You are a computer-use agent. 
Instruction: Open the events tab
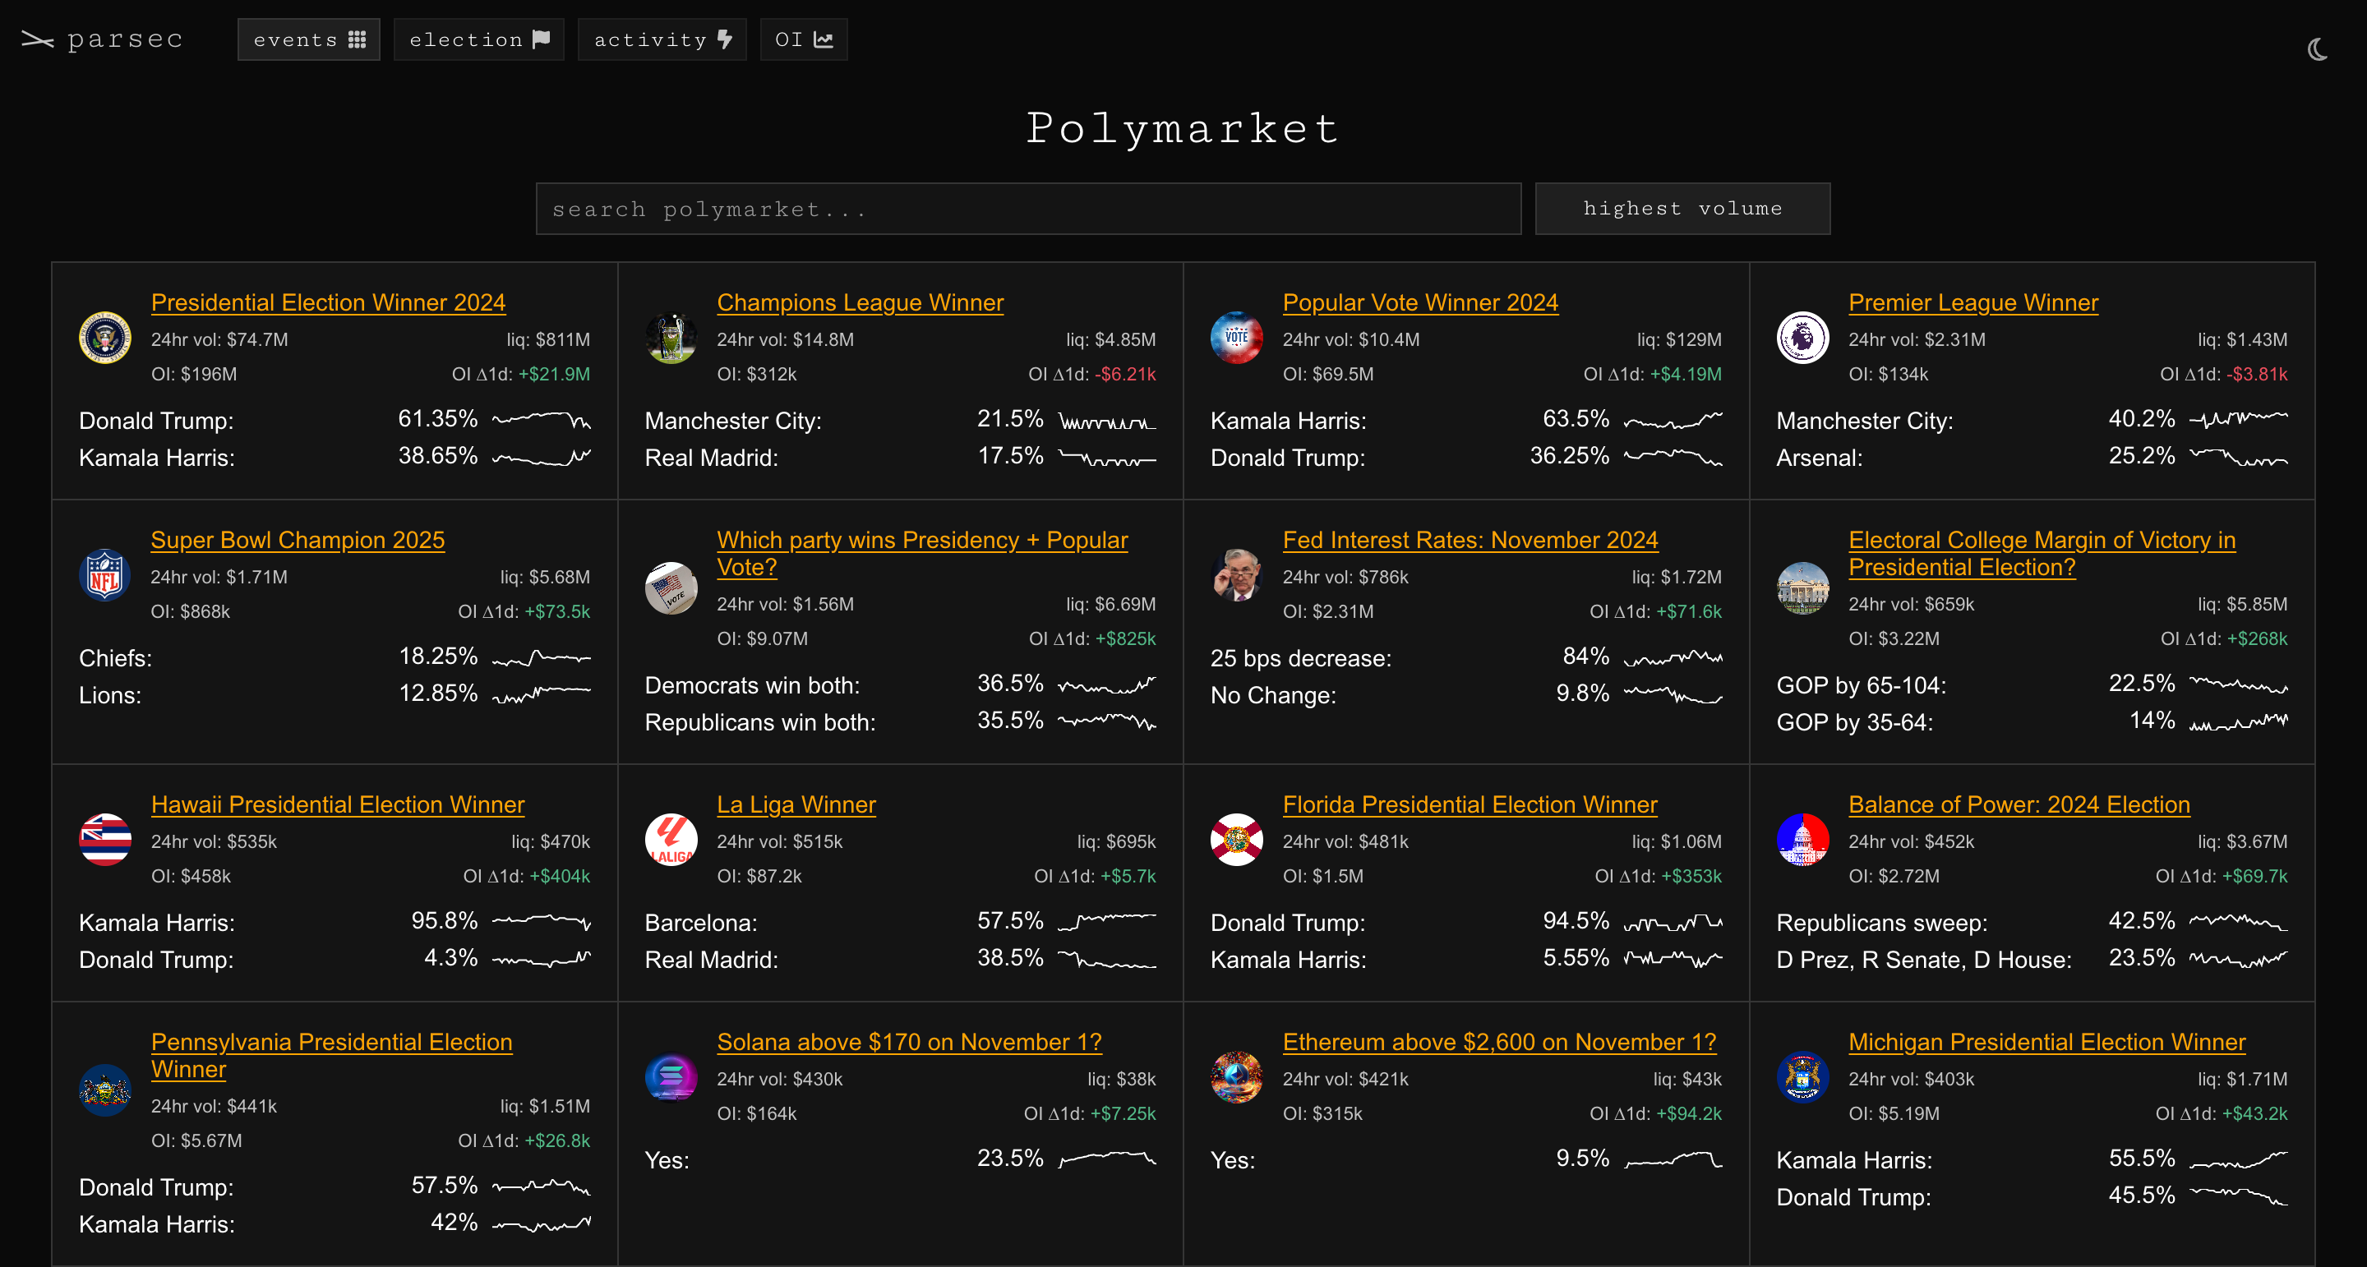pyautogui.click(x=309, y=39)
